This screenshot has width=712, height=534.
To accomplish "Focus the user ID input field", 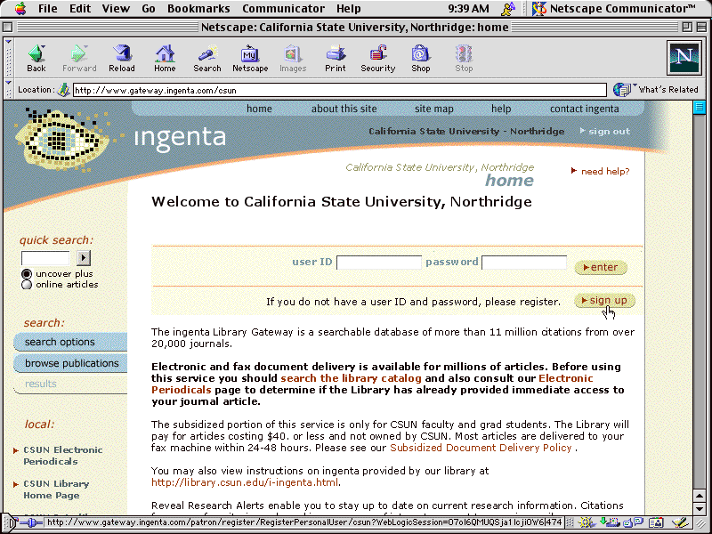I will (x=379, y=263).
